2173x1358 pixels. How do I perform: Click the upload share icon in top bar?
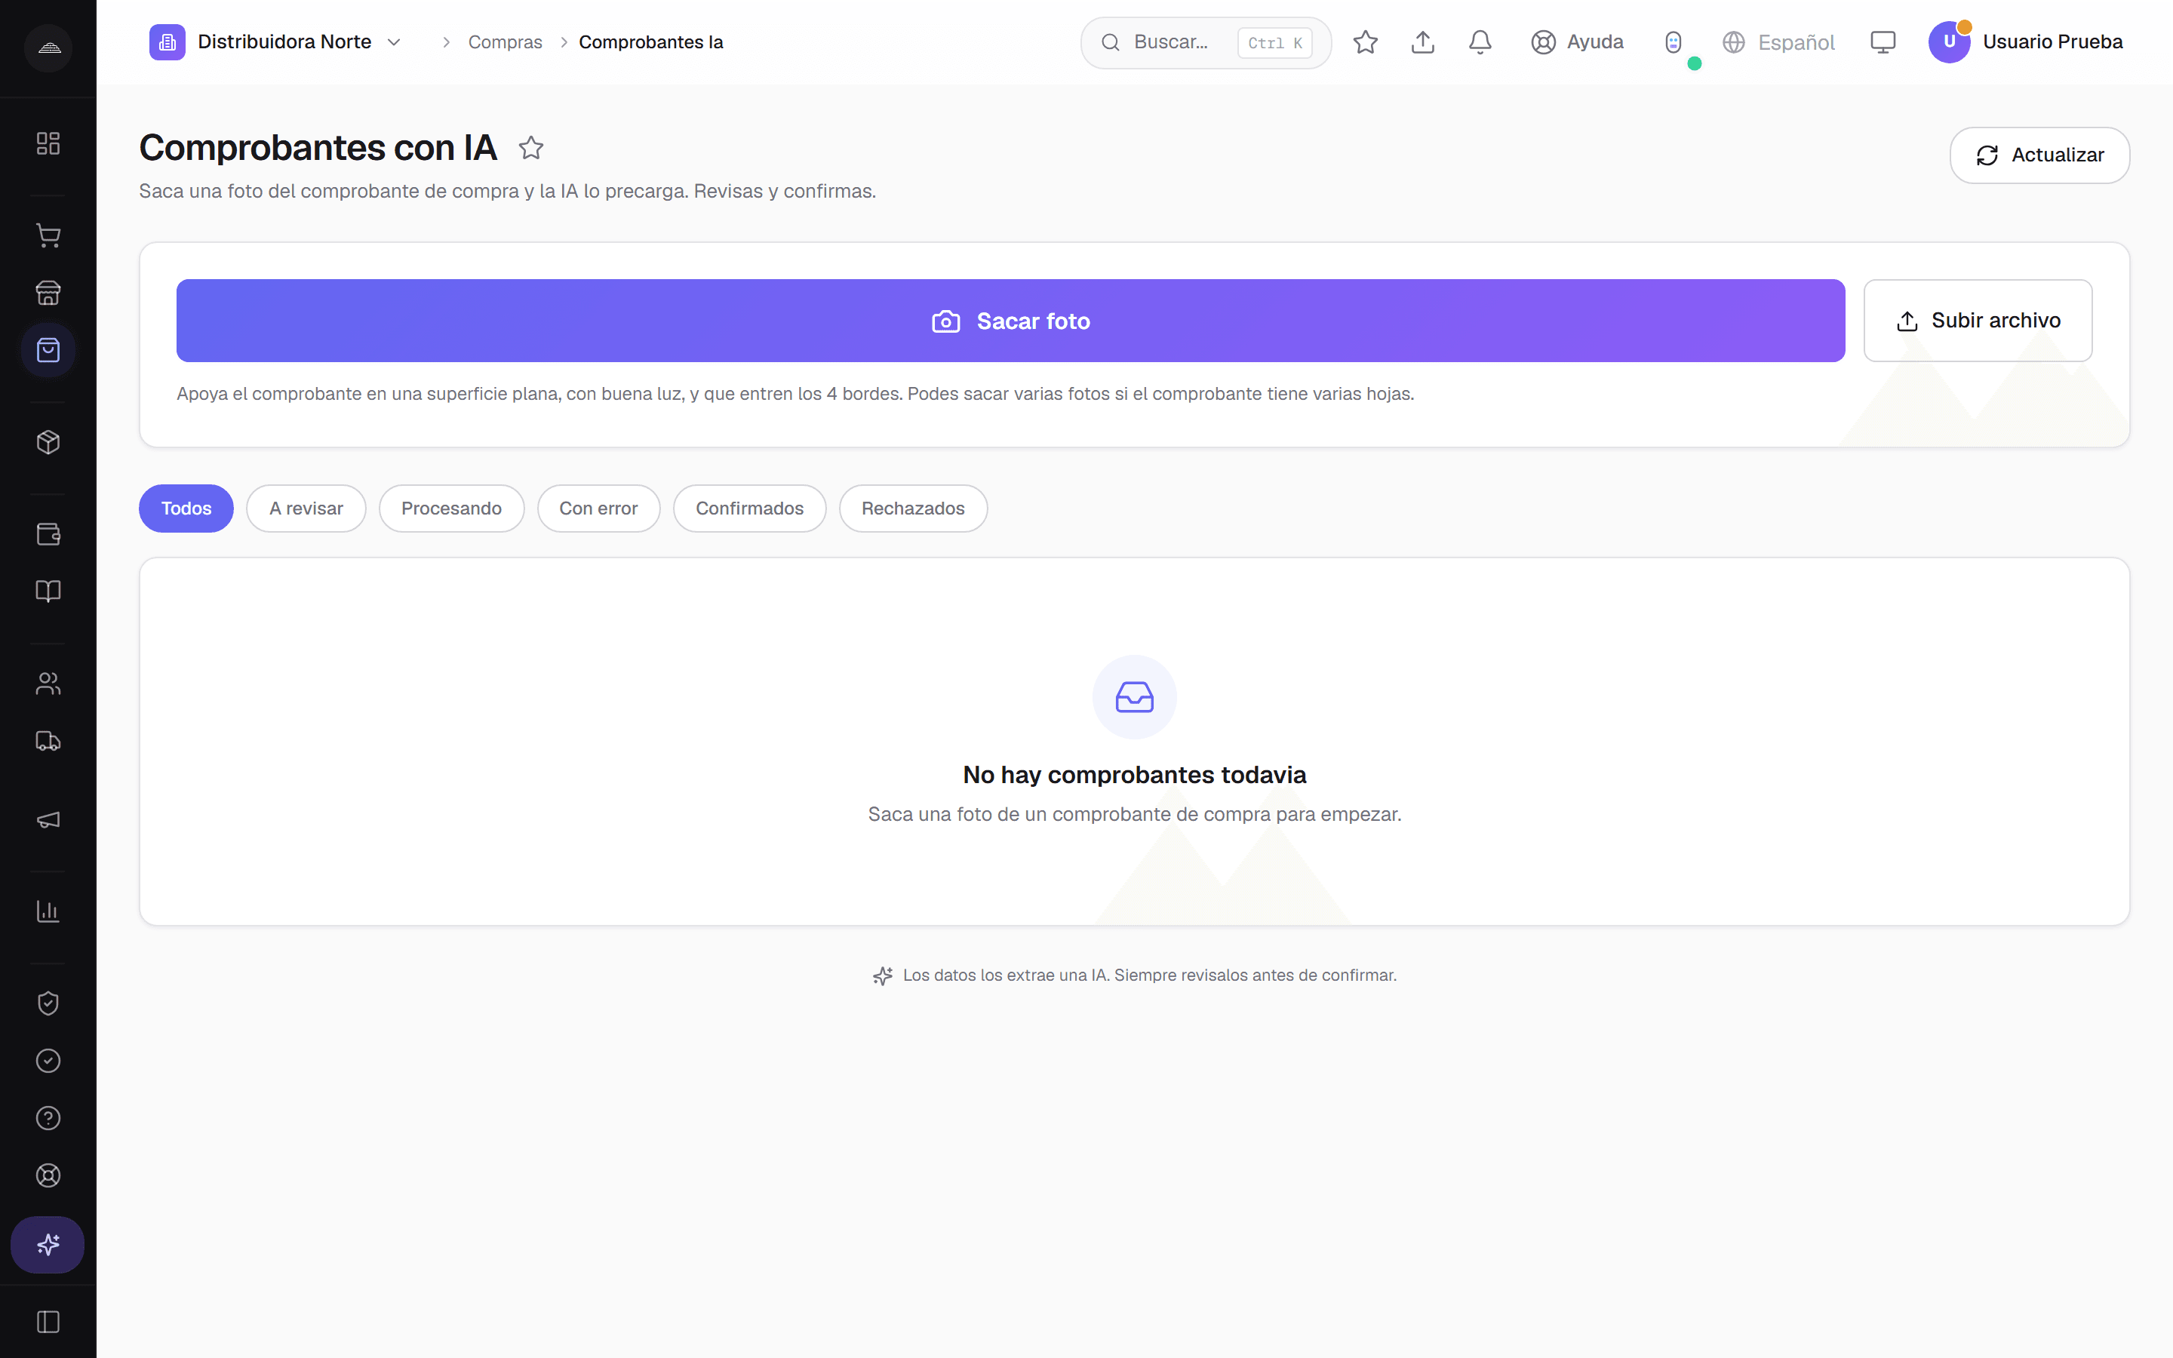point(1422,42)
